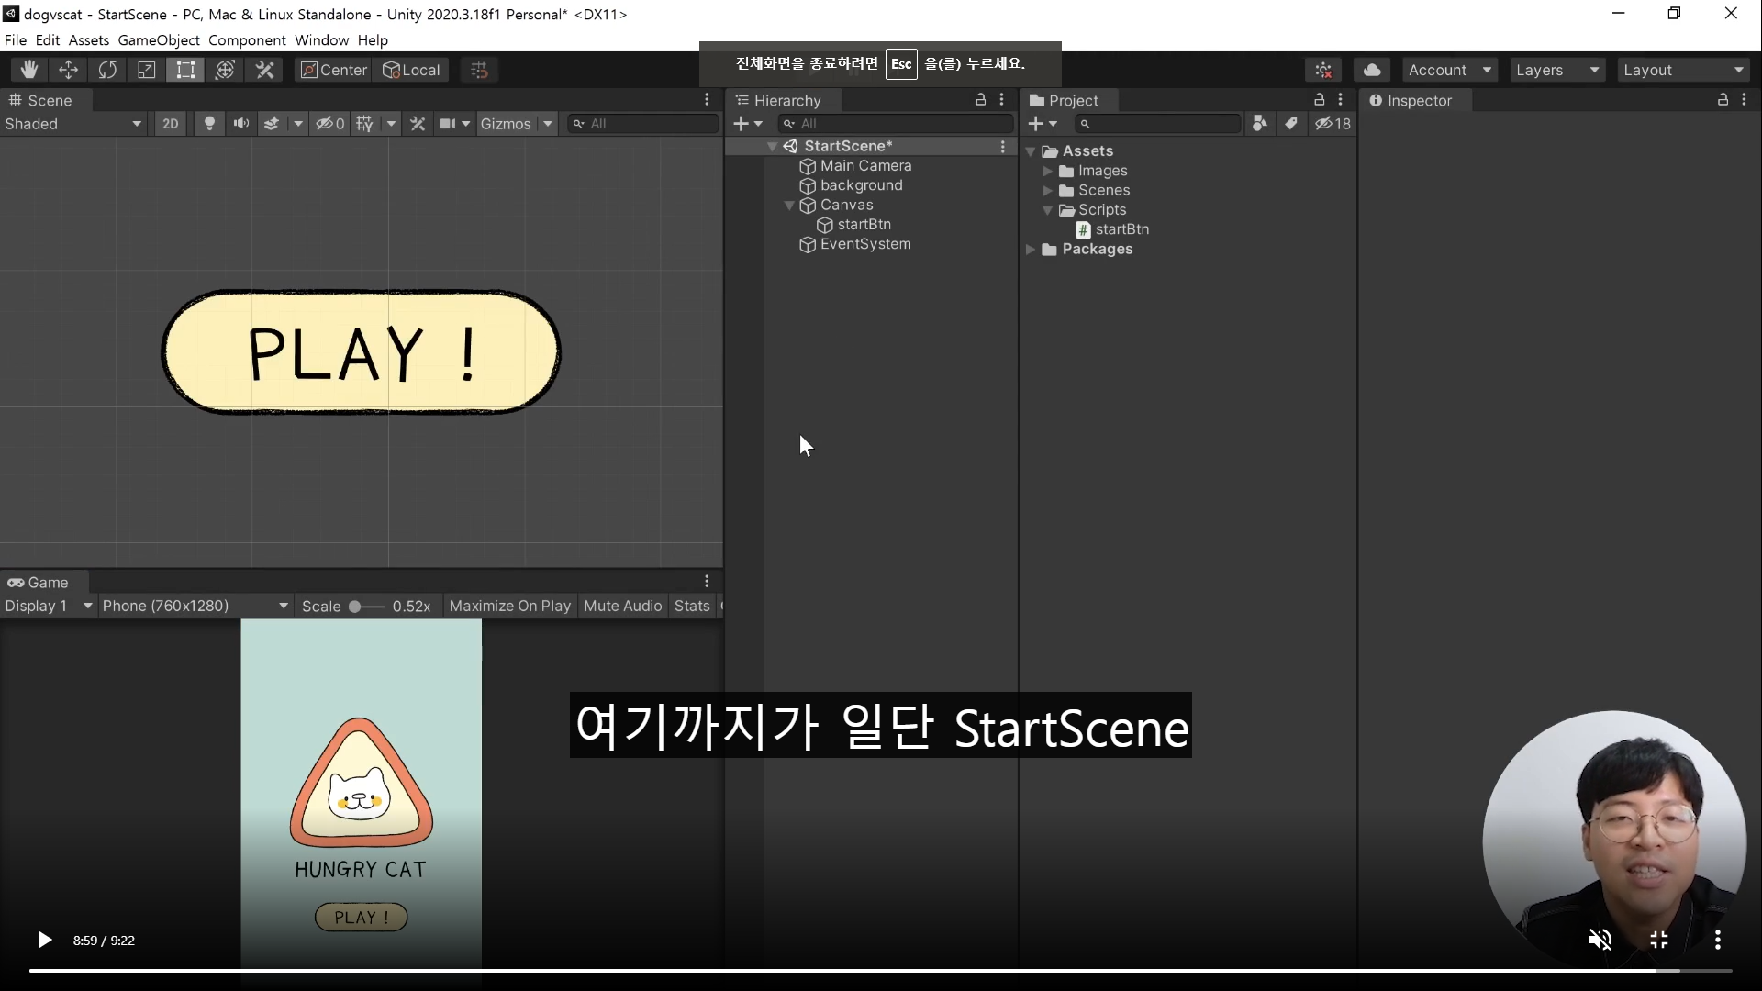This screenshot has height=991, width=1762.
Task: Open scene effects dropdown arrow
Action: pos(297,124)
